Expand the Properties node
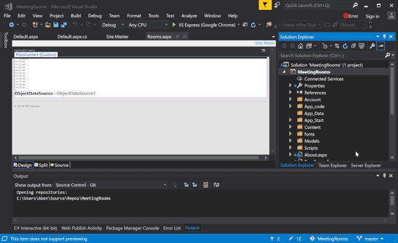Image resolution: width=398 pixels, height=243 pixels. click(x=290, y=86)
